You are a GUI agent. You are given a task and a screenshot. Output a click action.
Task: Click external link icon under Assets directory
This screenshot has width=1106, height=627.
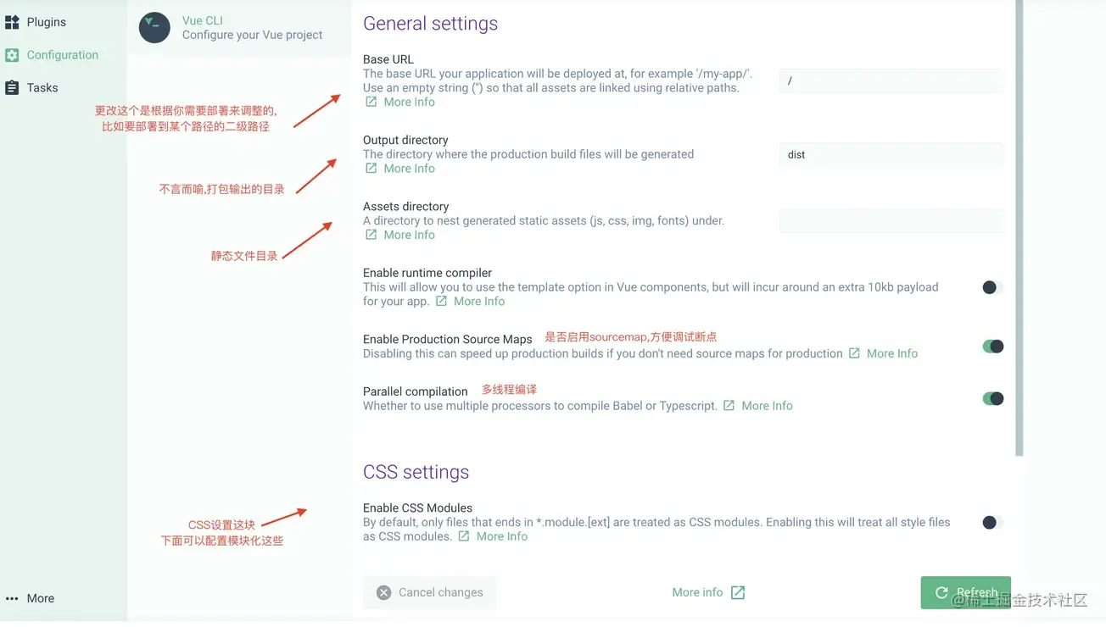click(371, 235)
